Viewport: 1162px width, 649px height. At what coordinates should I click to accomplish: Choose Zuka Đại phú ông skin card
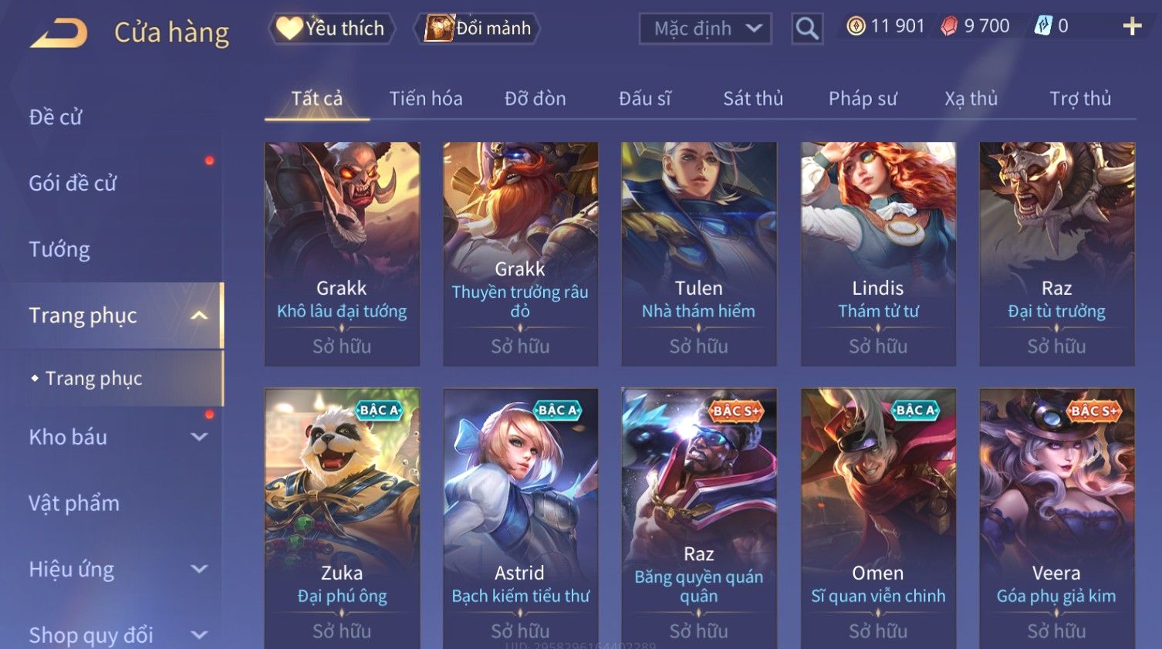(342, 519)
